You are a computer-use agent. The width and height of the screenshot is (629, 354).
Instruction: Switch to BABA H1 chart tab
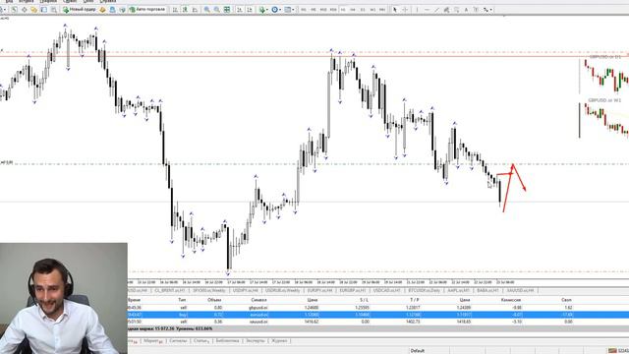(487, 290)
